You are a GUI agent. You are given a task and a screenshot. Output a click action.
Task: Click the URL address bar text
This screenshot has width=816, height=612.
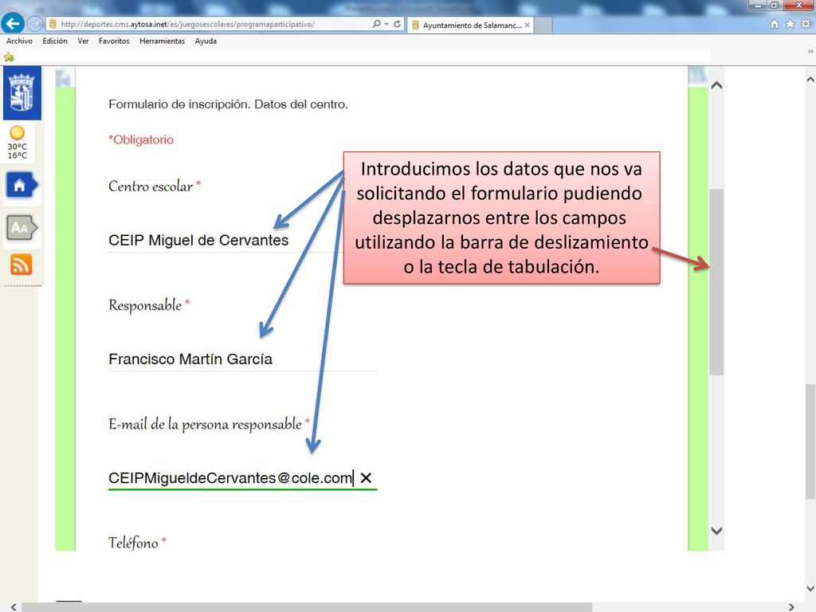[x=187, y=24]
